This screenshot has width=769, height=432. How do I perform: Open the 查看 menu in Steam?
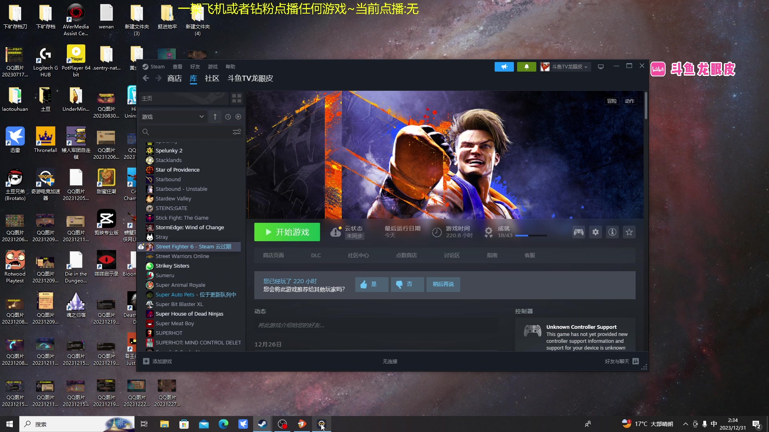[177, 66]
